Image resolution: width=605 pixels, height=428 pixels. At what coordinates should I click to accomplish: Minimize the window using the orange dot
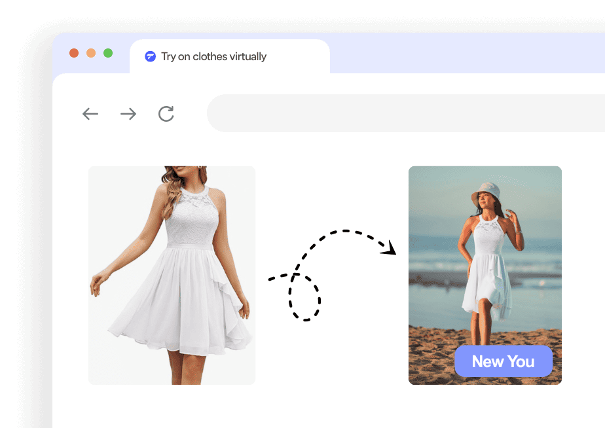pos(91,53)
